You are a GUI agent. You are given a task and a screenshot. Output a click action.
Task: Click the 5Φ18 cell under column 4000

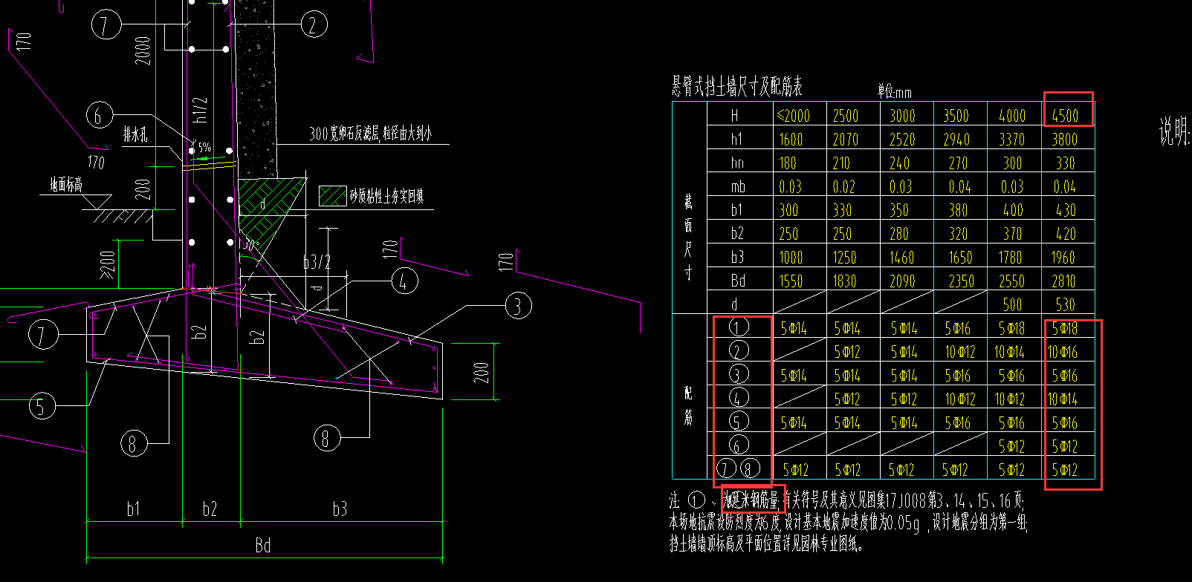click(1011, 328)
